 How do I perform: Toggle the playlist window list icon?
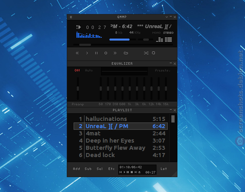coord(168,39)
